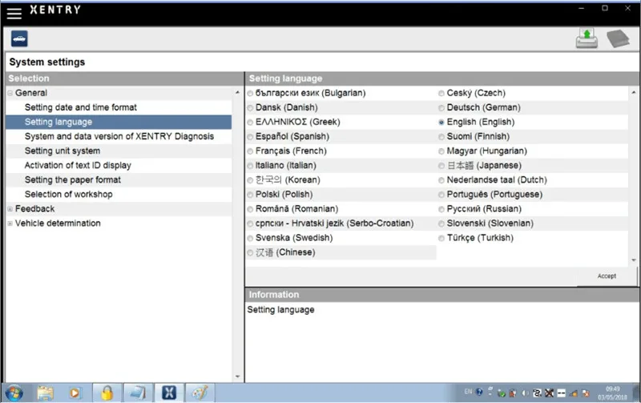The image size is (641, 403).
Task: Click the Windows Start orb
Action: point(14,393)
